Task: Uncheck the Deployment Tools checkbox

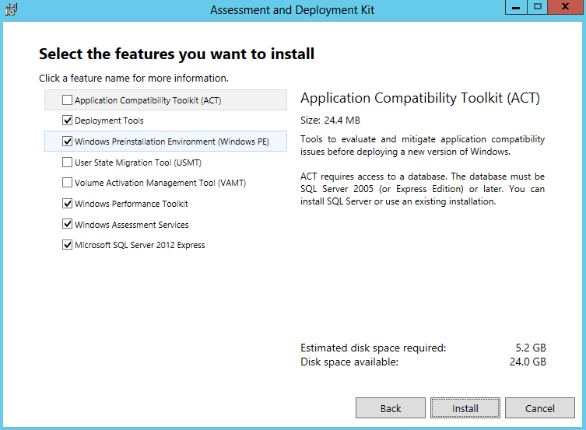Action: [67, 121]
